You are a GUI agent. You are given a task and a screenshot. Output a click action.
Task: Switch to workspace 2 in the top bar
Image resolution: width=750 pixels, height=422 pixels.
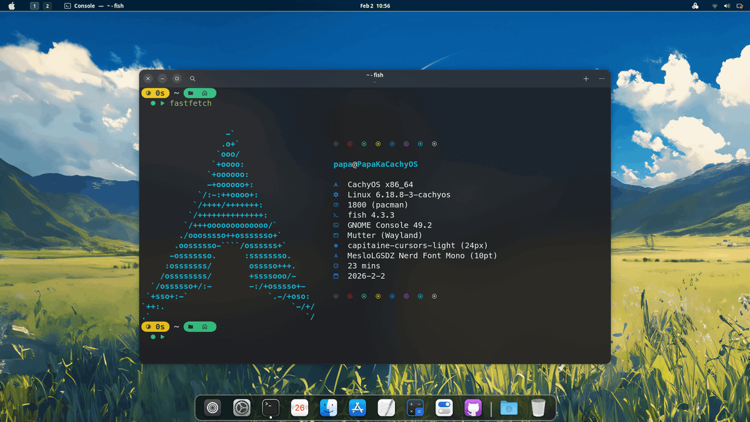[x=47, y=6]
